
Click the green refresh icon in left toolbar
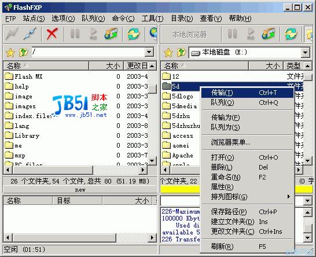134,34
